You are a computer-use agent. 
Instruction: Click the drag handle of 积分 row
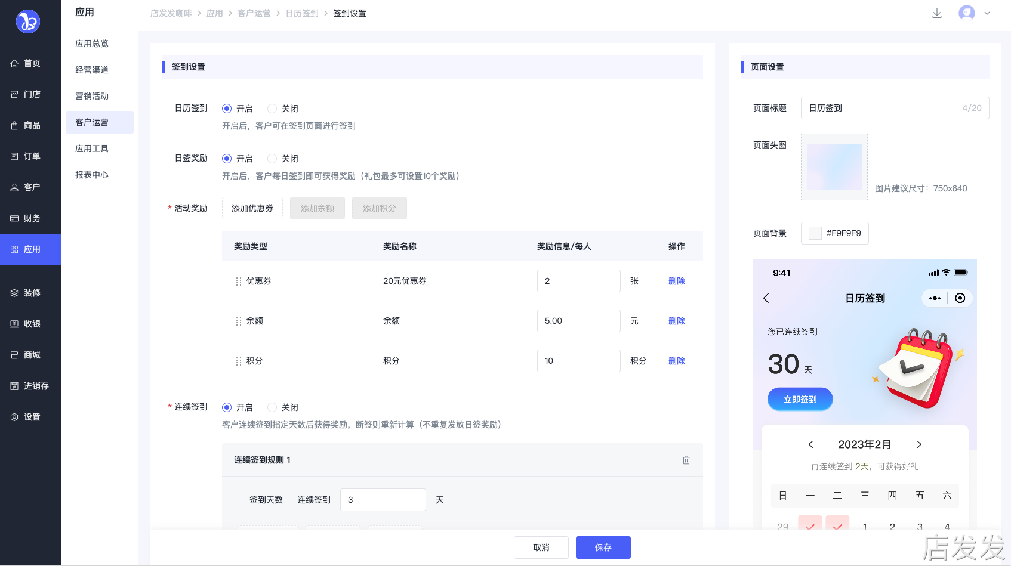239,361
